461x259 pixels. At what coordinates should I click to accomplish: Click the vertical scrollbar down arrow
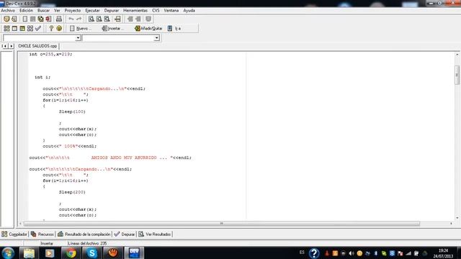pyautogui.click(x=457, y=218)
